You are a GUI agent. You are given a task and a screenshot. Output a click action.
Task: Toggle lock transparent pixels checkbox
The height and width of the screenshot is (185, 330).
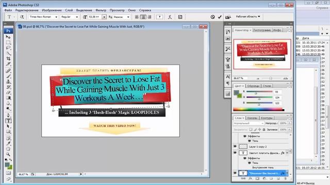pyautogui.click(x=251, y=129)
